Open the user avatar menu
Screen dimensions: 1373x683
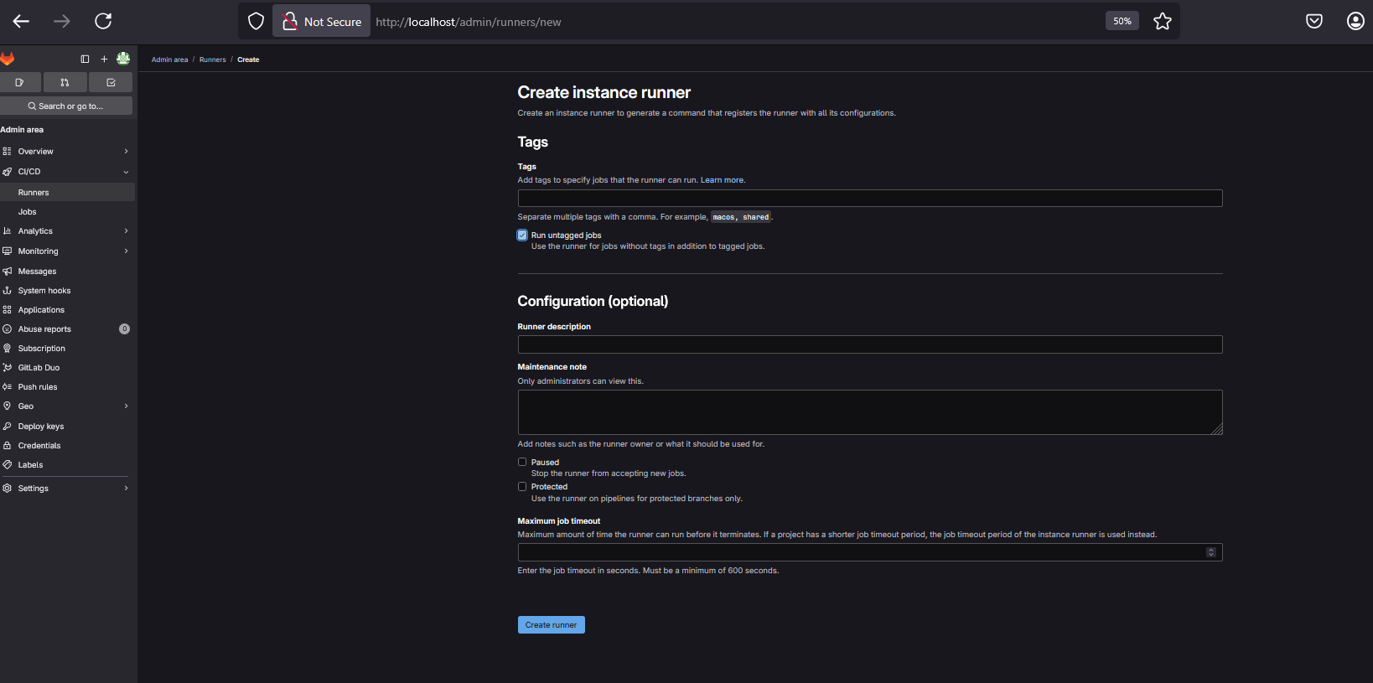click(x=123, y=59)
